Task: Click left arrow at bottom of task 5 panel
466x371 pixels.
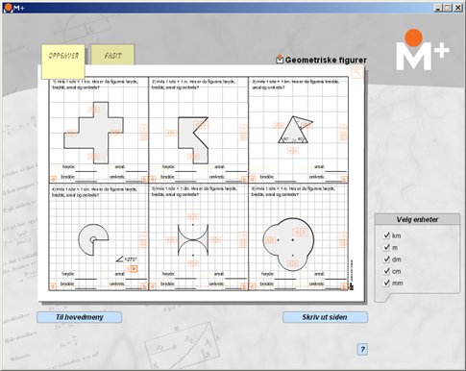Action: [153, 286]
